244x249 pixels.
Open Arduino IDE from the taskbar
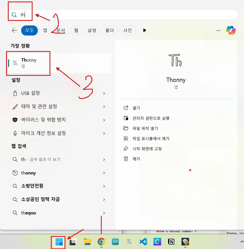[x=115, y=242]
